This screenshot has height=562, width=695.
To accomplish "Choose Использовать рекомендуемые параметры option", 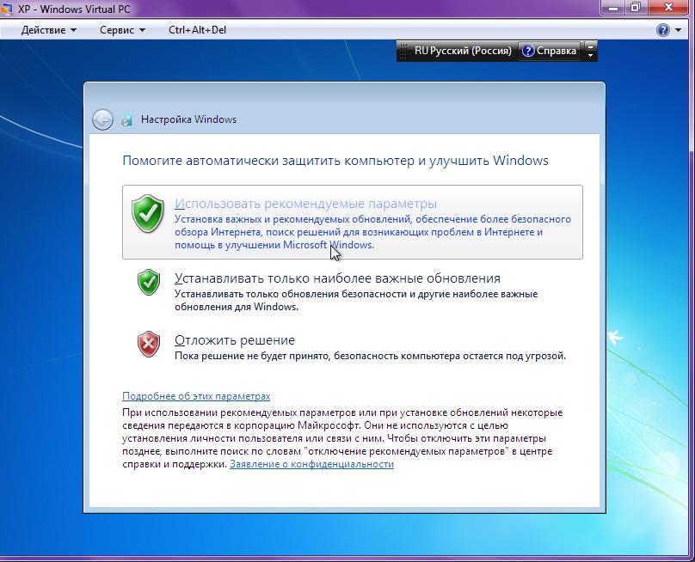I will point(353,223).
